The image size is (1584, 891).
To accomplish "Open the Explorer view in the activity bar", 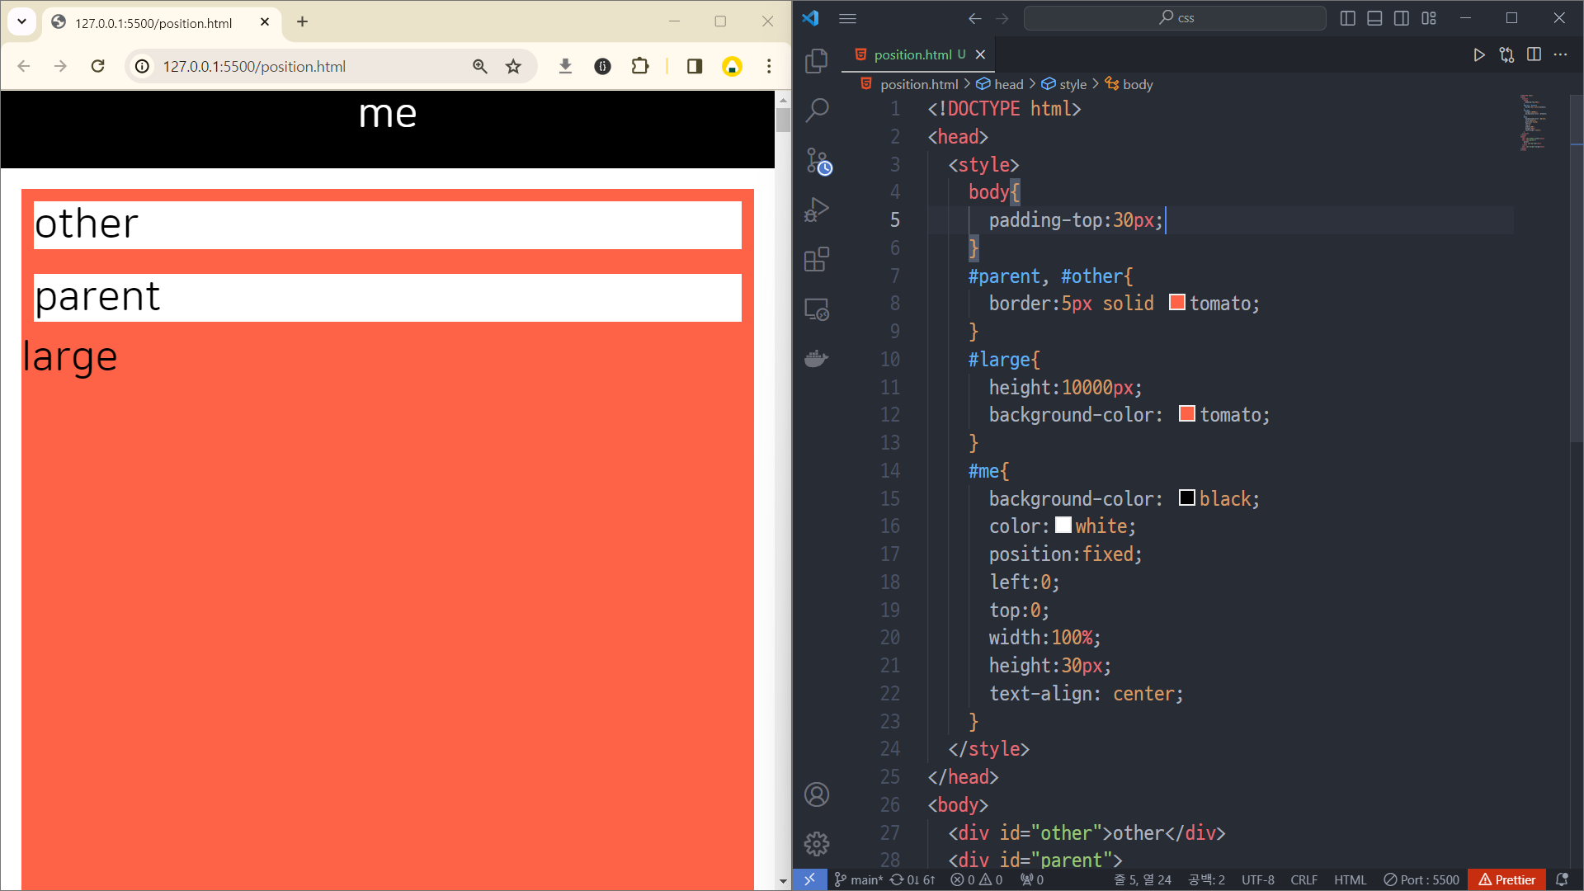I will tap(816, 60).
